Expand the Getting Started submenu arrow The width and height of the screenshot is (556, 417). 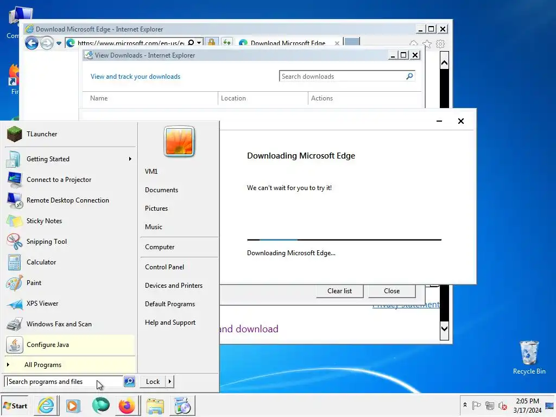pos(130,159)
